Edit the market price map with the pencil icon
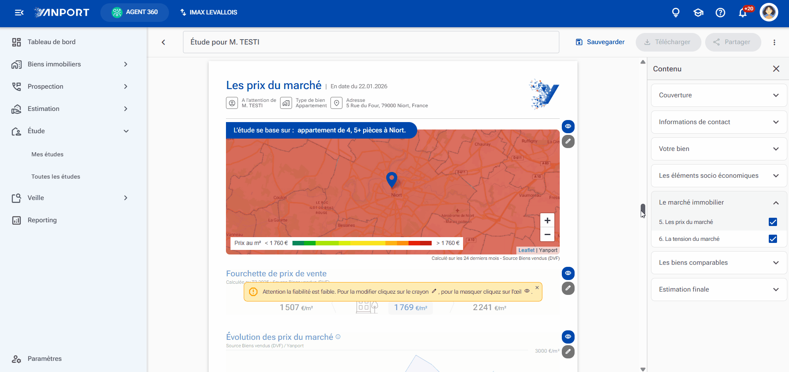 pyautogui.click(x=568, y=141)
